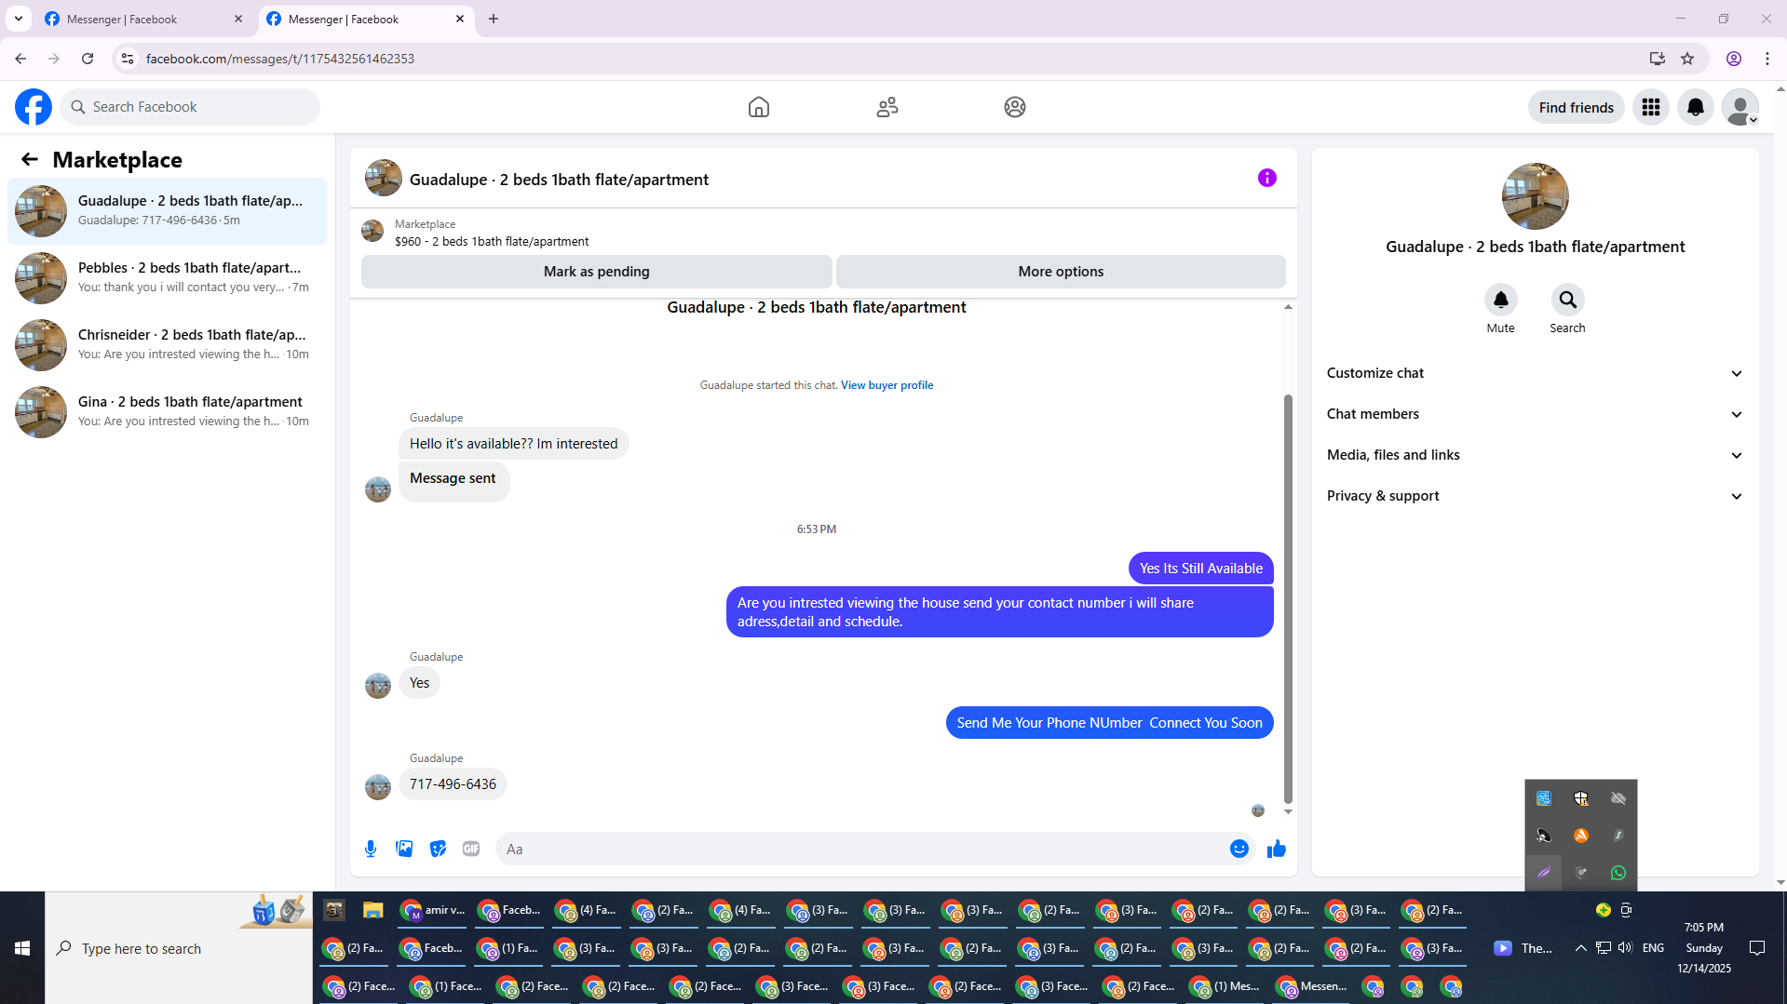This screenshot has height=1004, width=1787.
Task: Open WhatsApp tray icon
Action: click(1618, 873)
